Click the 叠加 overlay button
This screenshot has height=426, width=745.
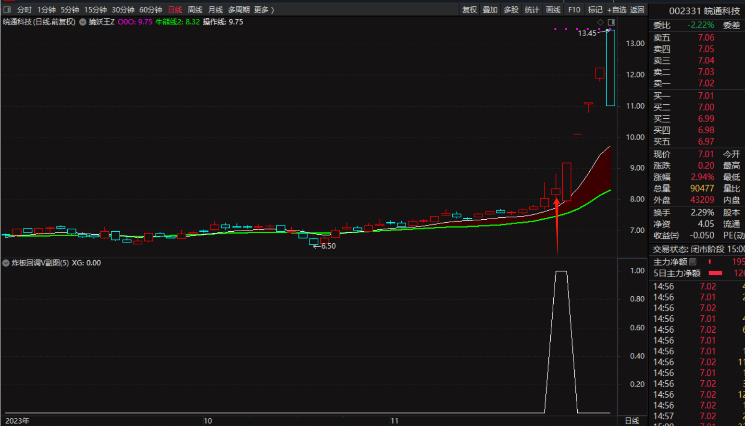[x=490, y=10]
